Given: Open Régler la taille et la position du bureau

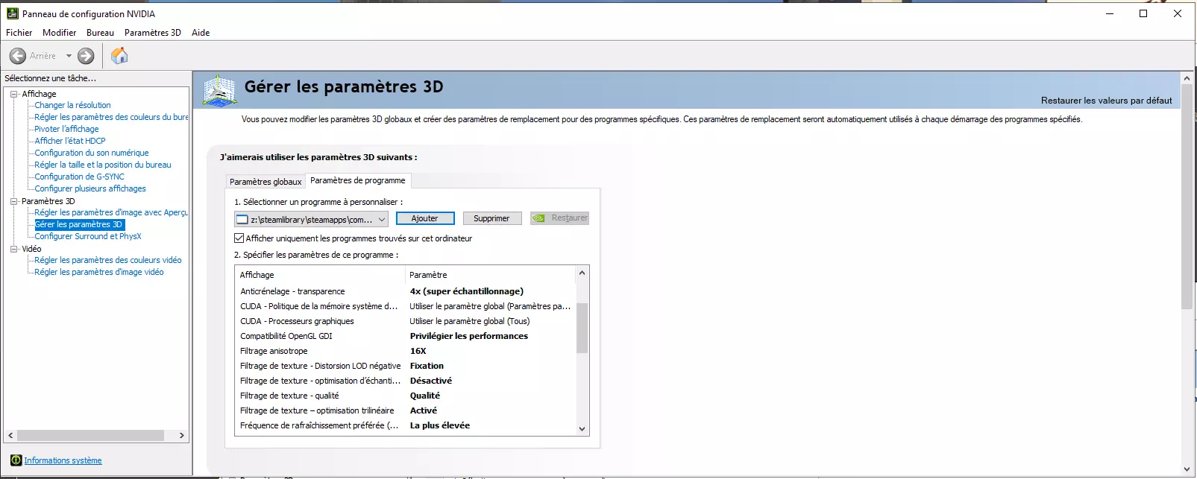Looking at the screenshot, I should tap(103, 165).
